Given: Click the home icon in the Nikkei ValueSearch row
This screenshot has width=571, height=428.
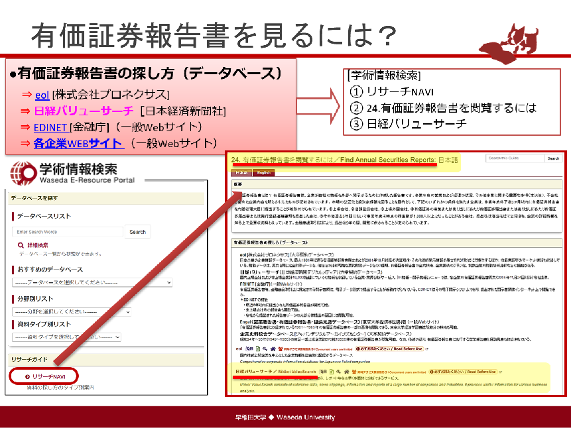Looking at the screenshot, I should click(x=346, y=372).
